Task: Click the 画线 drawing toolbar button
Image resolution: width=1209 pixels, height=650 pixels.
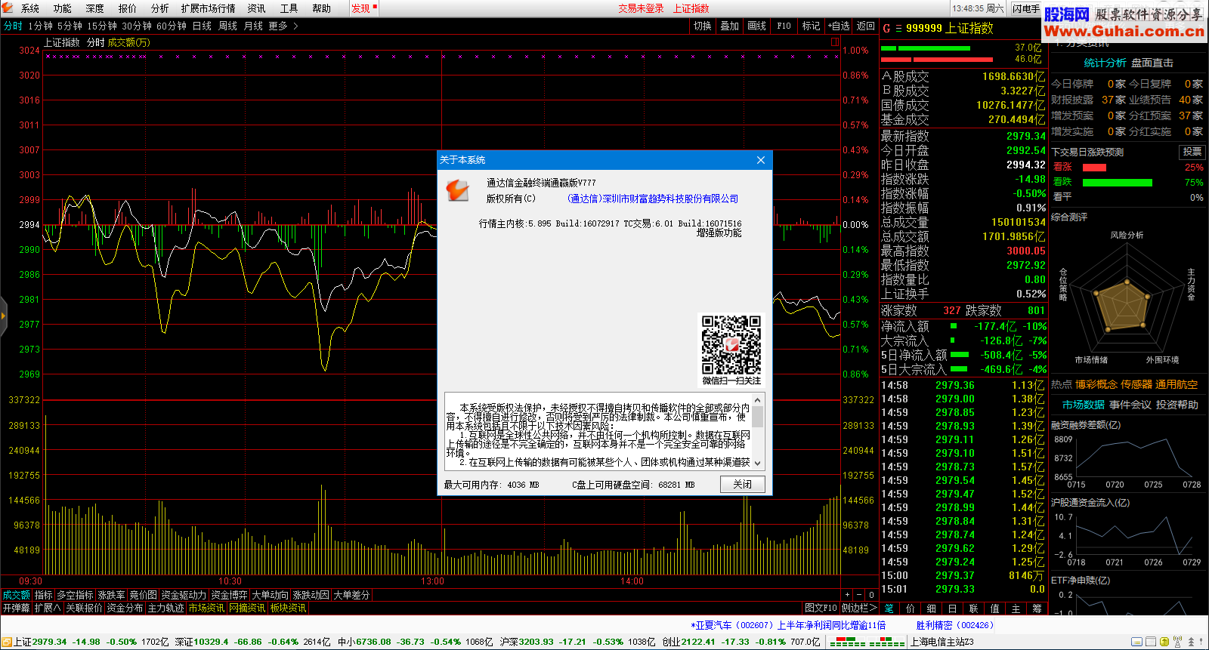Action: click(757, 26)
